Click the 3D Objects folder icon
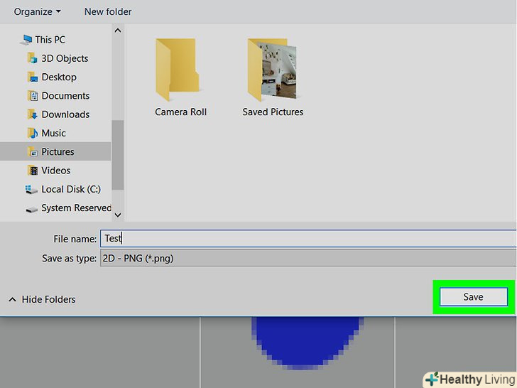The height and width of the screenshot is (388, 517). tap(32, 58)
